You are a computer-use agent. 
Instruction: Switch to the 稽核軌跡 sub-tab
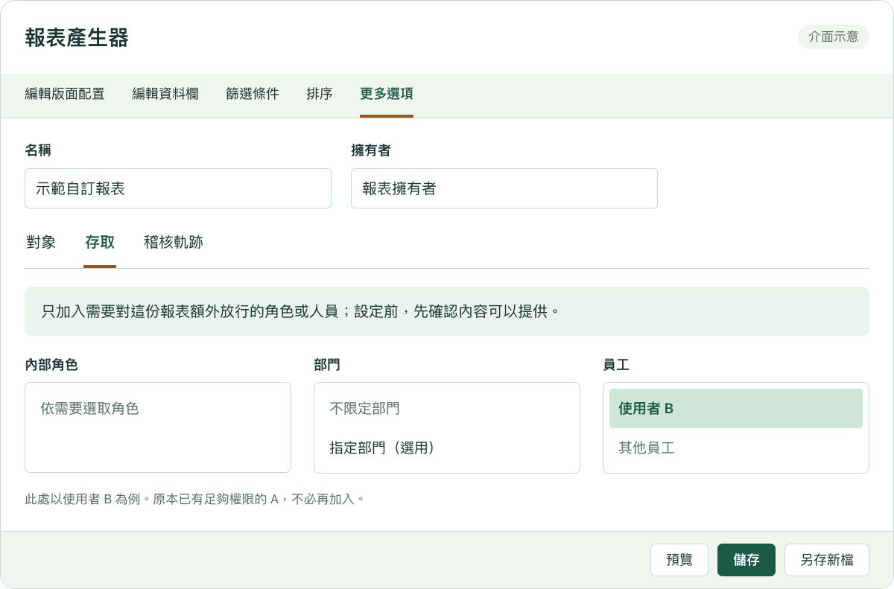(174, 243)
